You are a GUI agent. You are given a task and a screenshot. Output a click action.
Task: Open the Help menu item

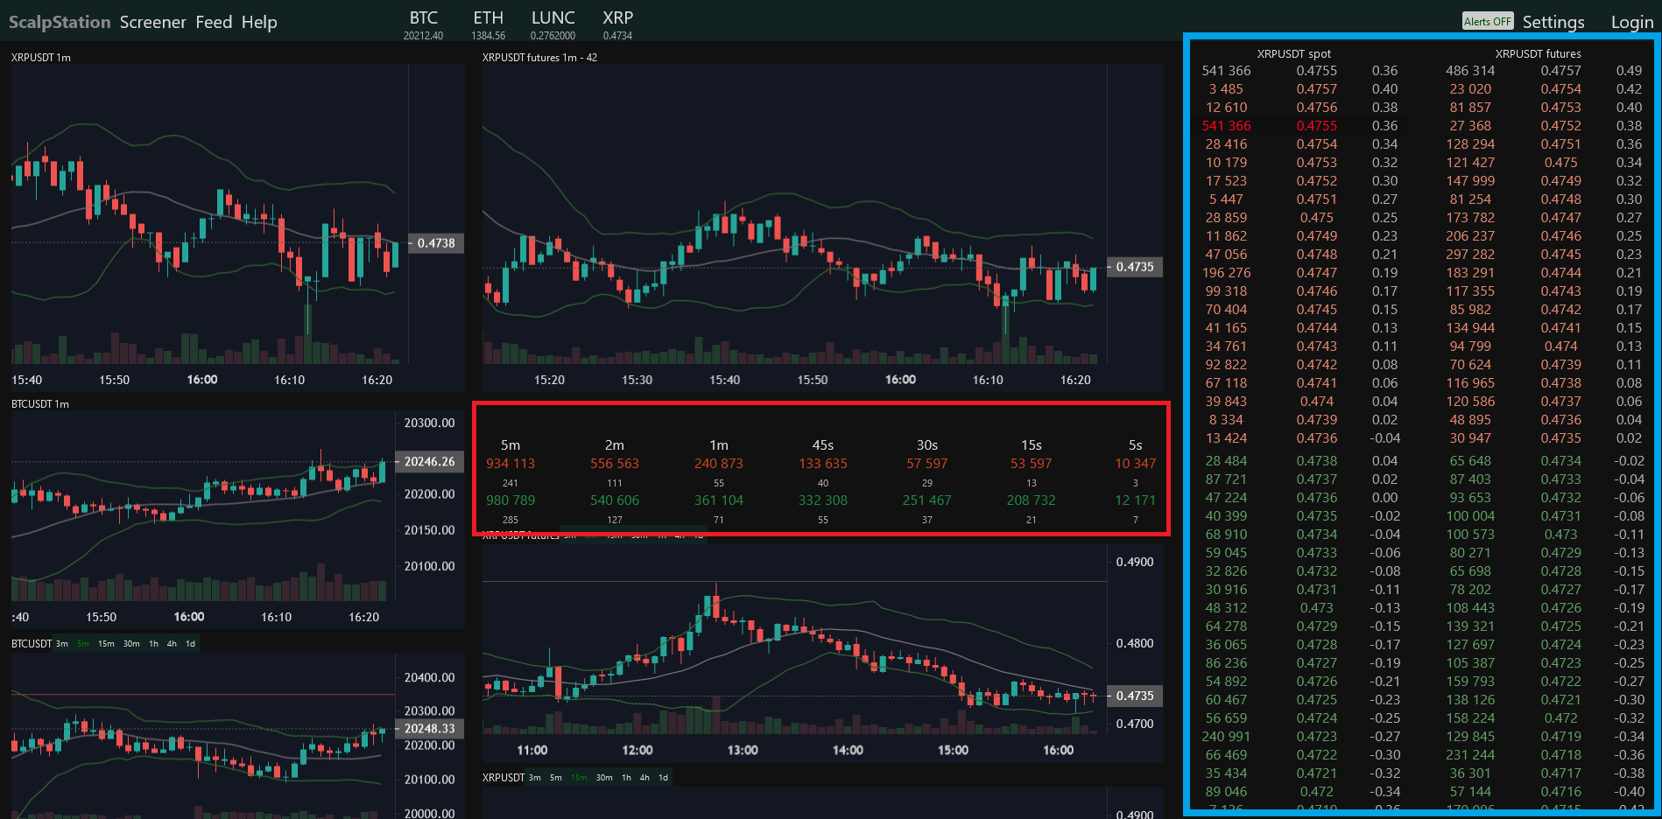pos(259,23)
